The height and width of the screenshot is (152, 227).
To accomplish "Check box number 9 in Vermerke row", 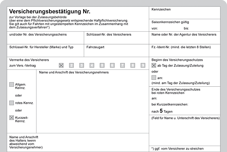I will (143, 65).
